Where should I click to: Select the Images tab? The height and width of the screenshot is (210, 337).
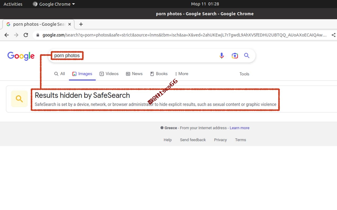[82, 74]
